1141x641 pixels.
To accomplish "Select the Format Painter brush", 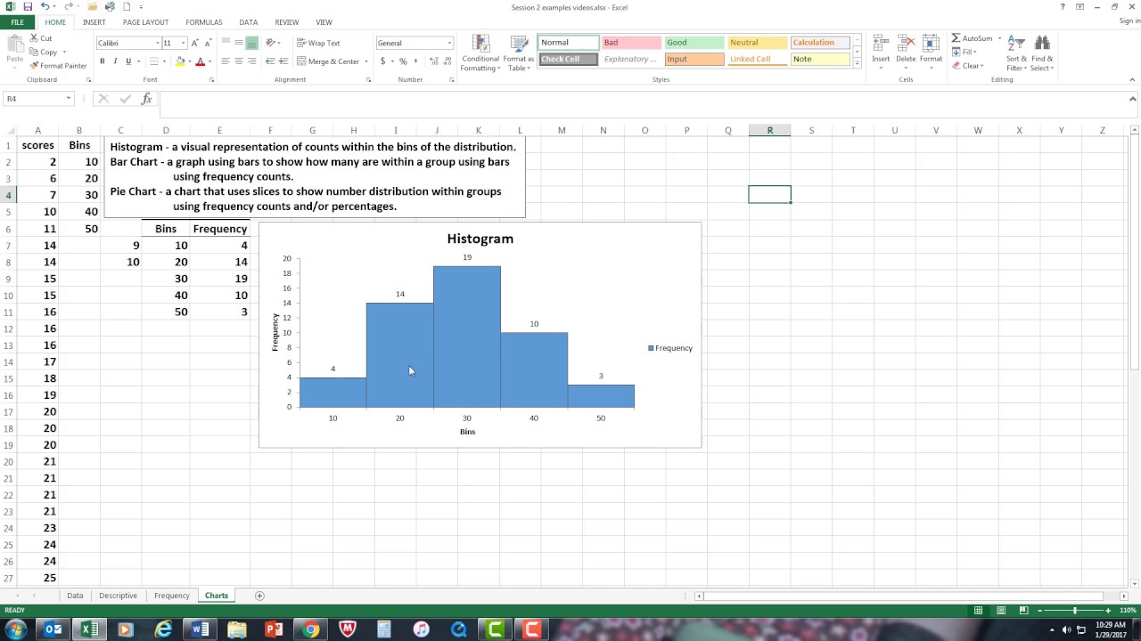I will click(35, 65).
